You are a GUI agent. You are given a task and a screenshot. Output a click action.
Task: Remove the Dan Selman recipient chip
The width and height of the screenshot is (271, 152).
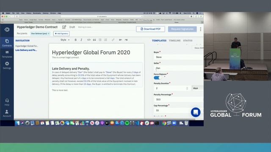coord(49,33)
